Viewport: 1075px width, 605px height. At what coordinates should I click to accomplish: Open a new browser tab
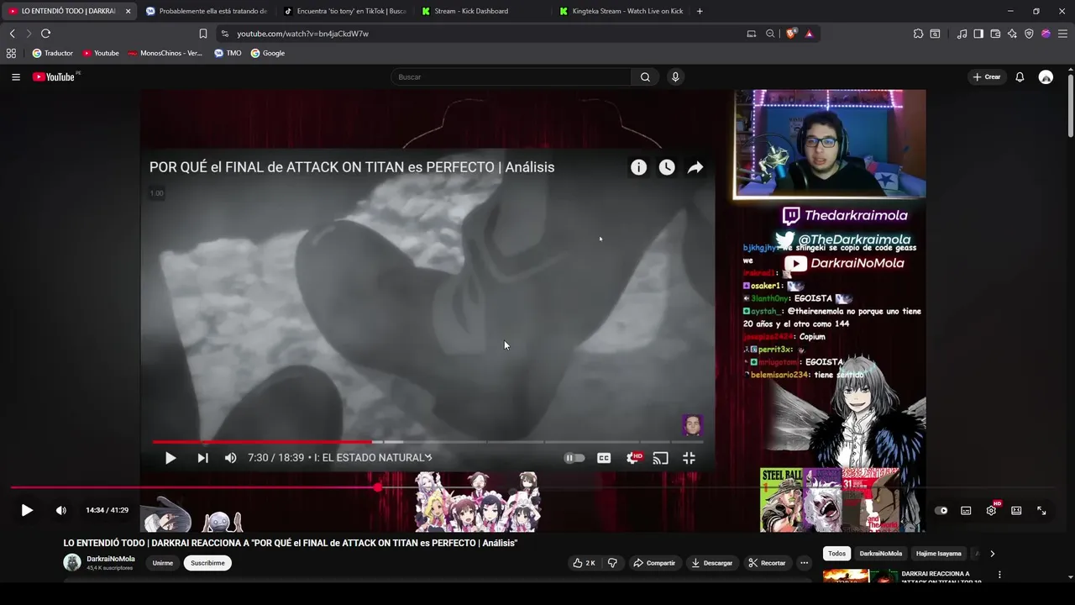700,11
